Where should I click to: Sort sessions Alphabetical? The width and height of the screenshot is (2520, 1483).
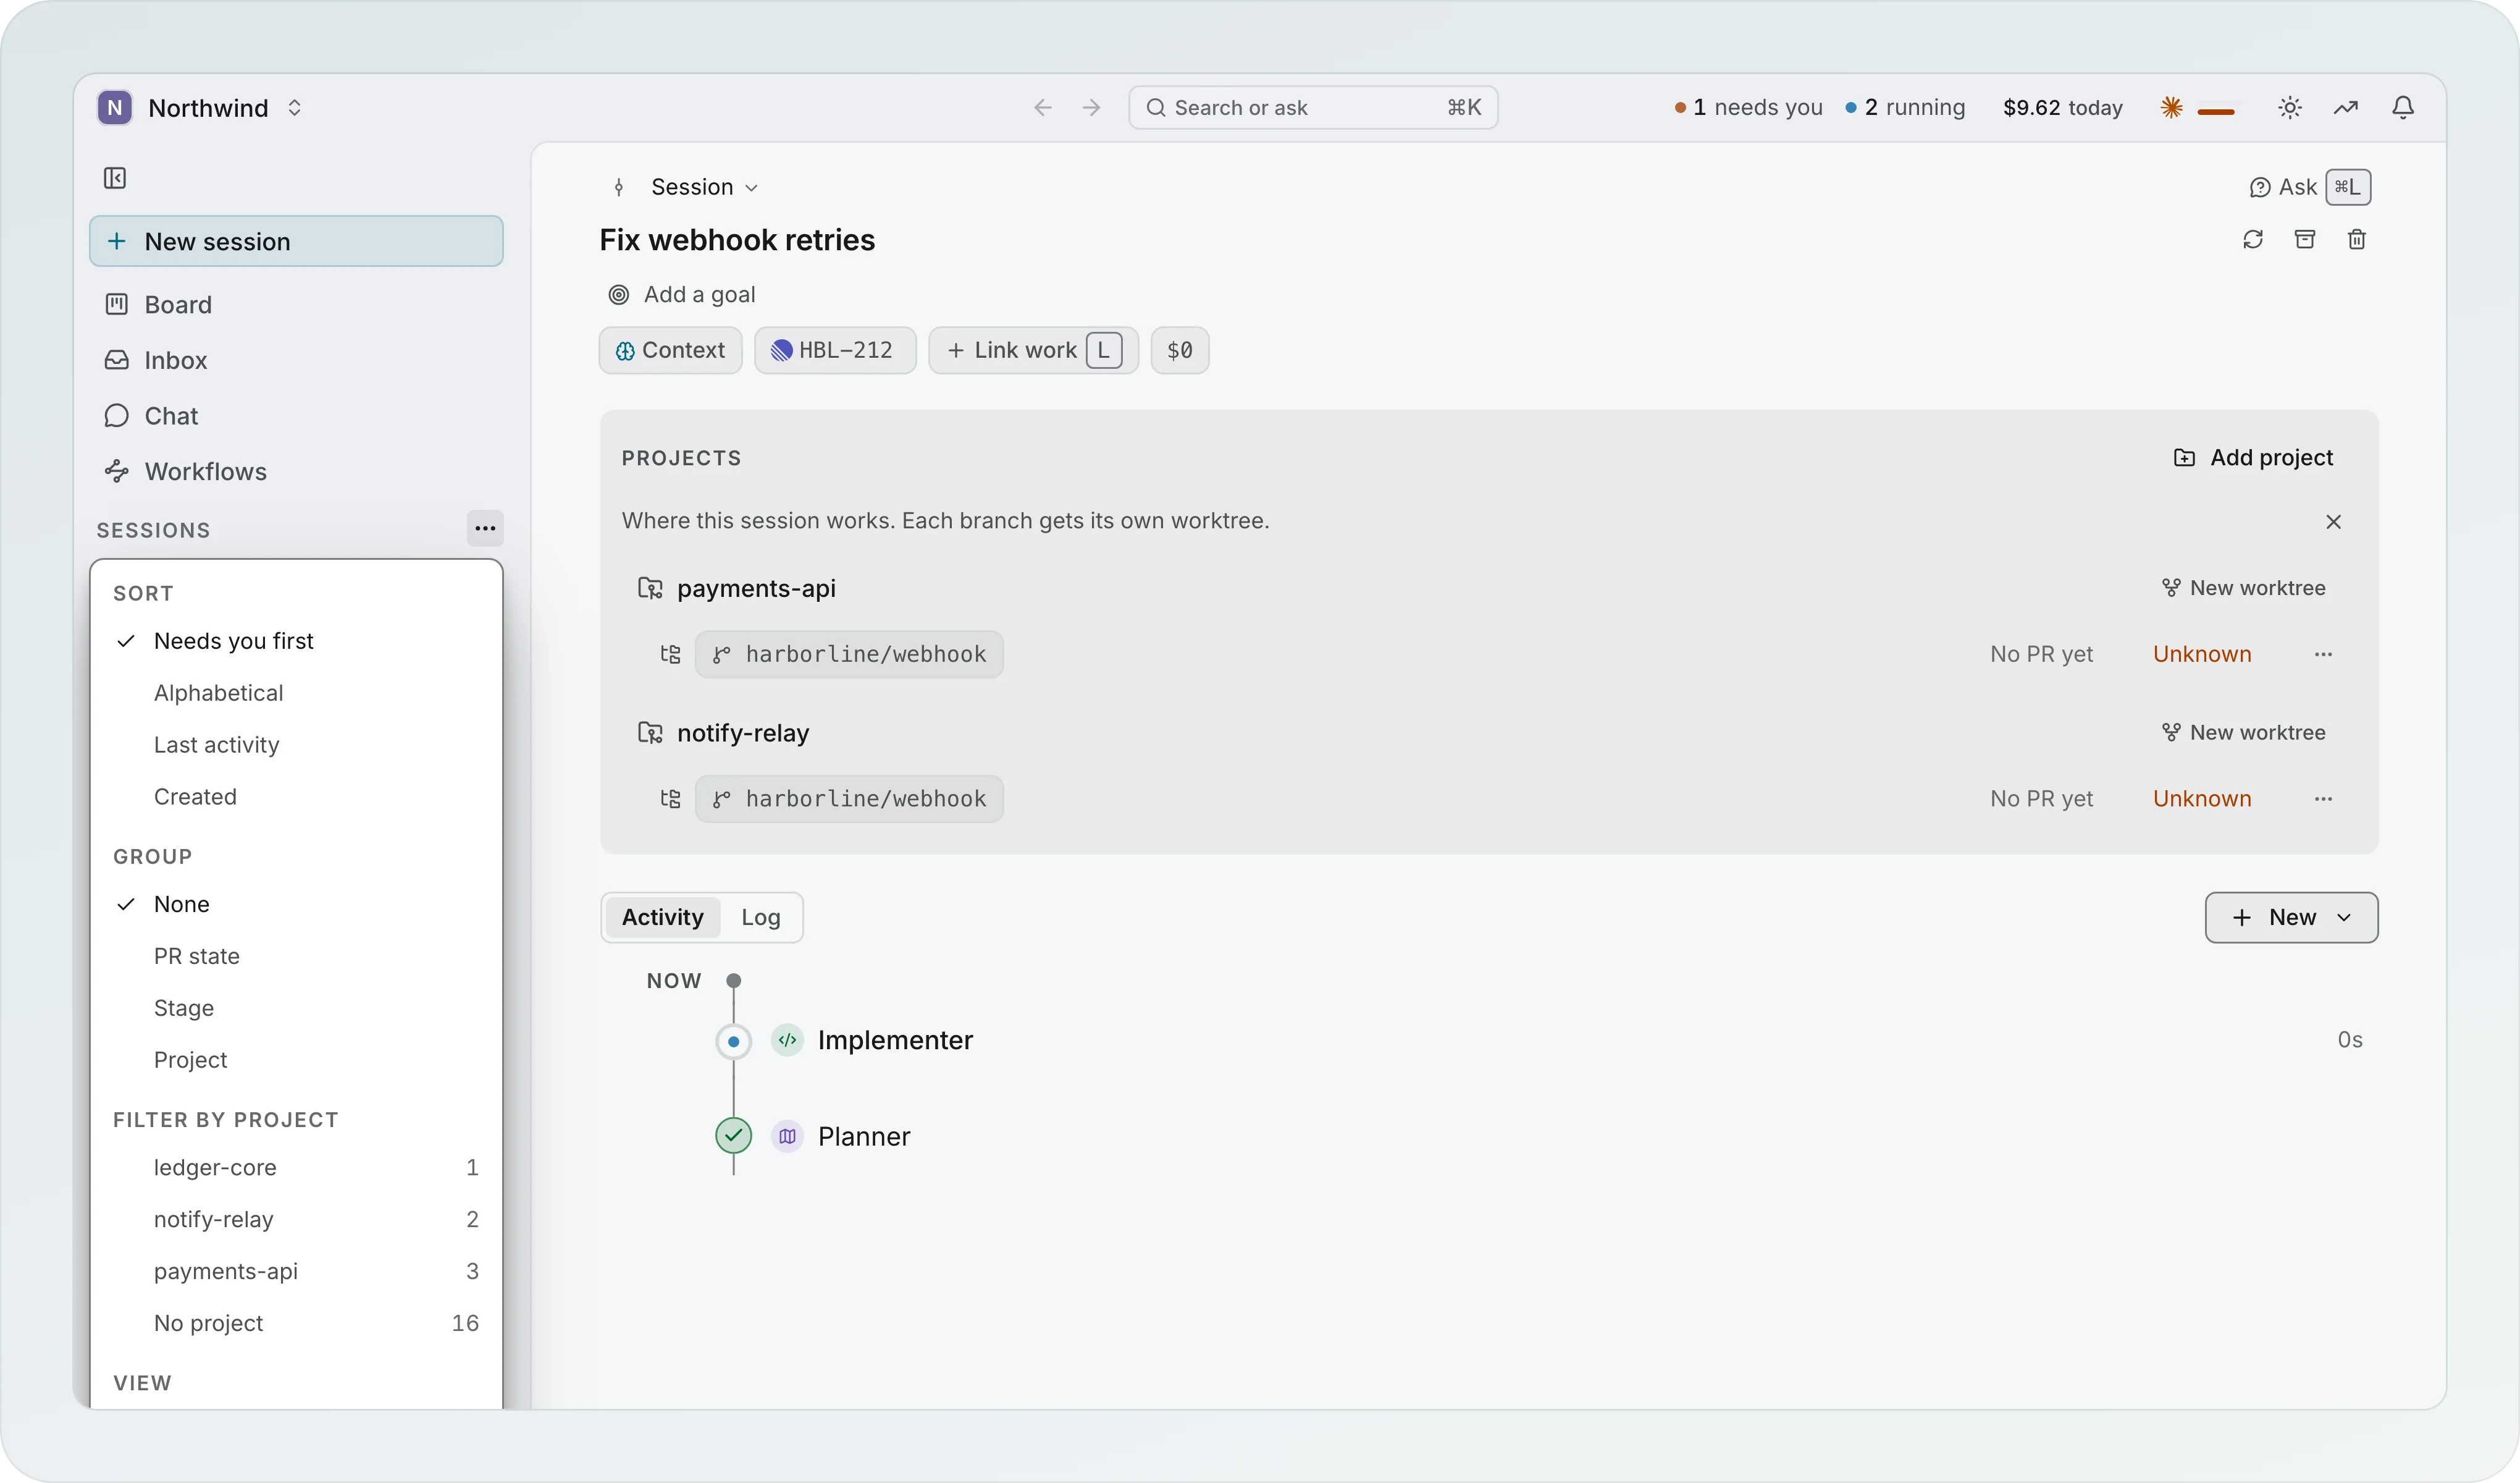coord(296,693)
